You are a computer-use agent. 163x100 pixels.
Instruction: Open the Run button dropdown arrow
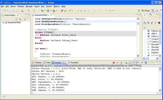click(x=51, y=11)
